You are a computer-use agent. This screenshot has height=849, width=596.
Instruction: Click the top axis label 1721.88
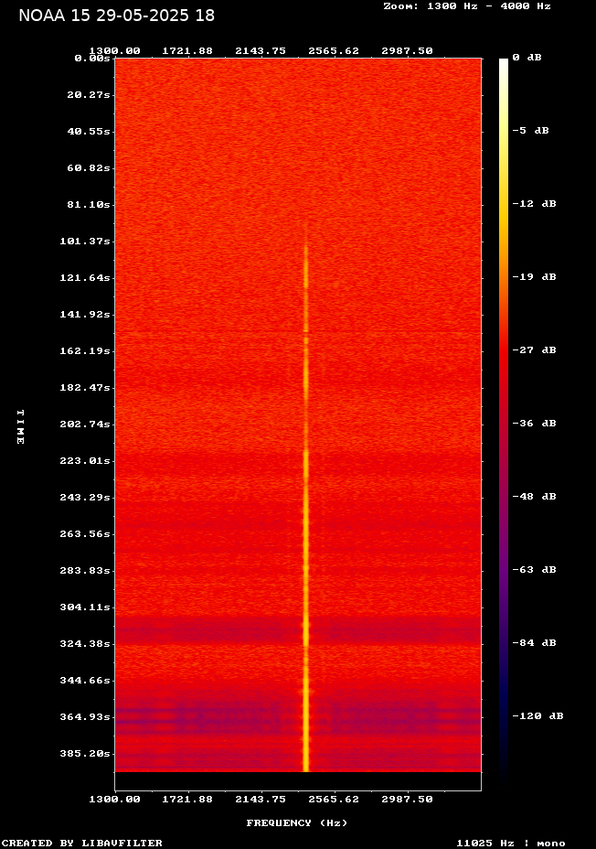pyautogui.click(x=187, y=51)
